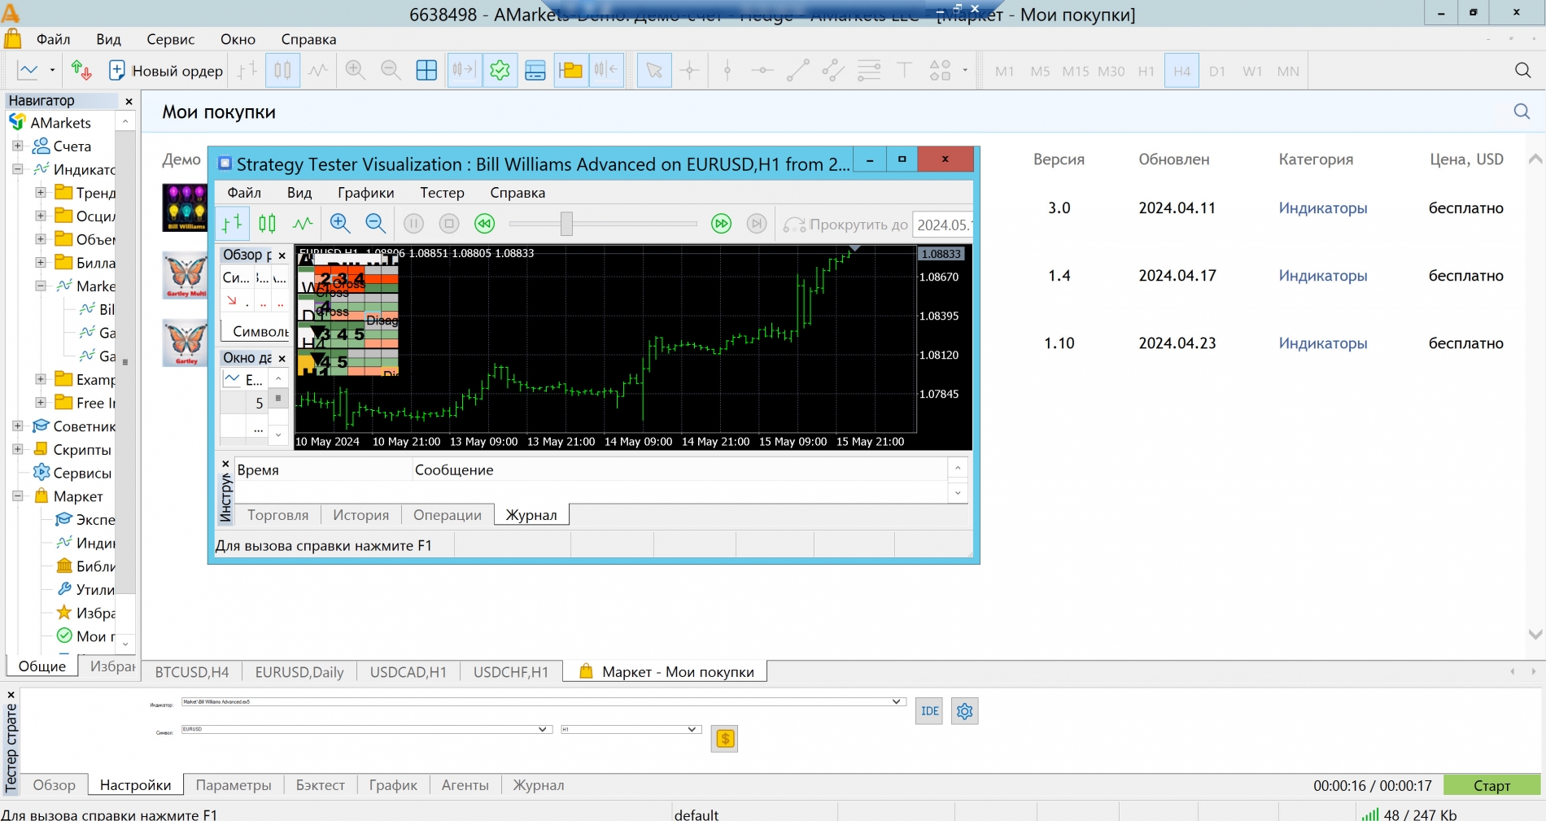Select the crosshair cursor tool
The width and height of the screenshot is (1546, 821).
click(689, 71)
